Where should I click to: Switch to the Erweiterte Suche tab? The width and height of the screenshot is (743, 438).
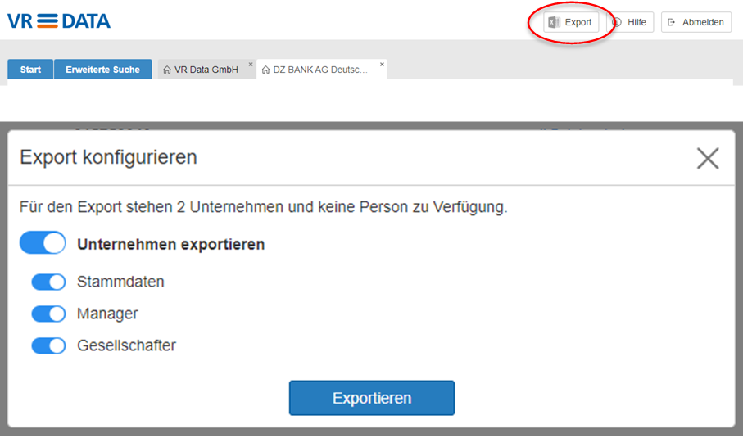[102, 70]
